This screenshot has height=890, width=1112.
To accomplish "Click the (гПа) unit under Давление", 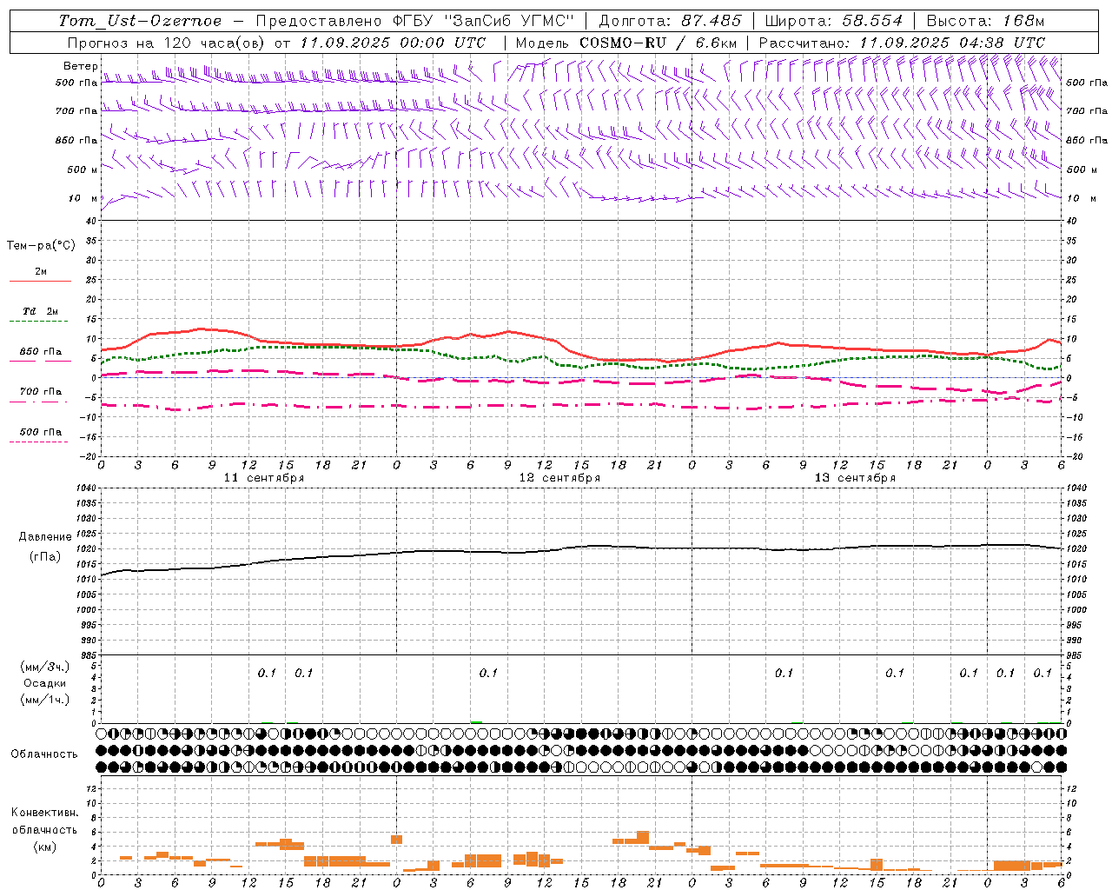I will [x=45, y=557].
